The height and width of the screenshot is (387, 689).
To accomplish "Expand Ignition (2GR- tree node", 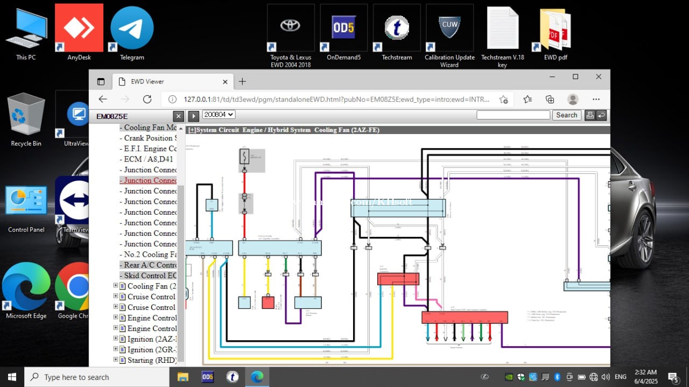I will coord(115,349).
